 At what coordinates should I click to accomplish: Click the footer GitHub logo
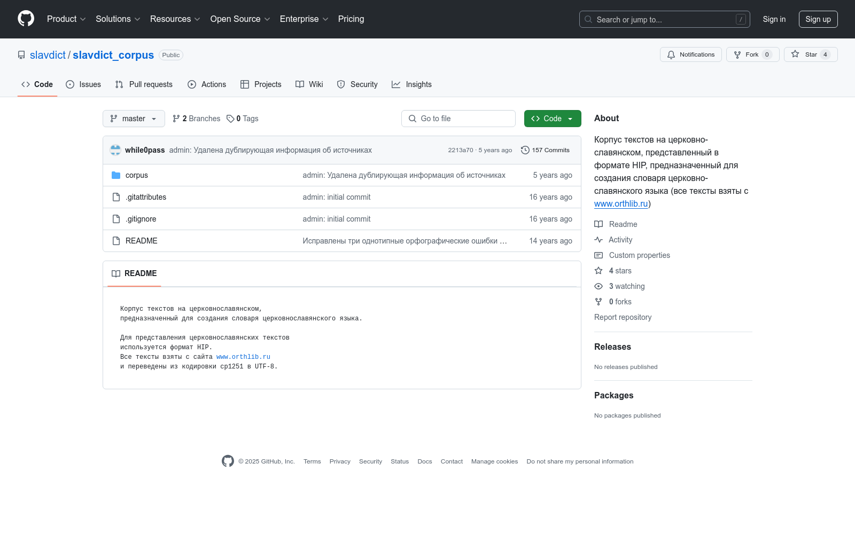click(228, 461)
